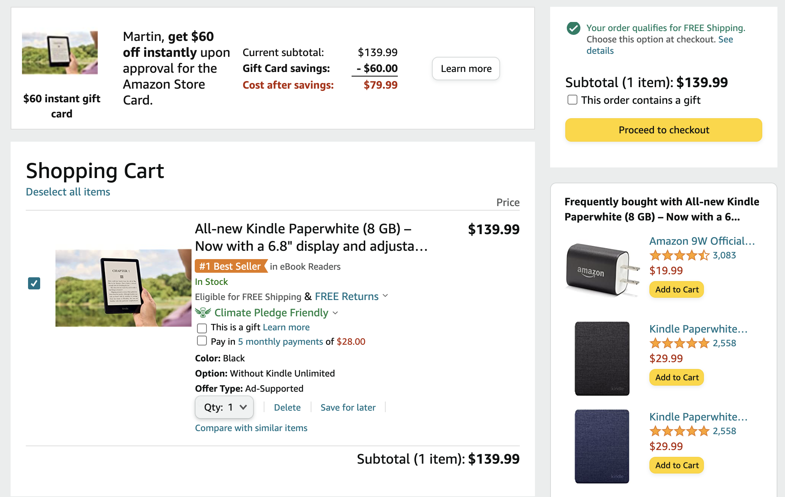Click the Kindle Paperwhite cart item image

(x=124, y=288)
